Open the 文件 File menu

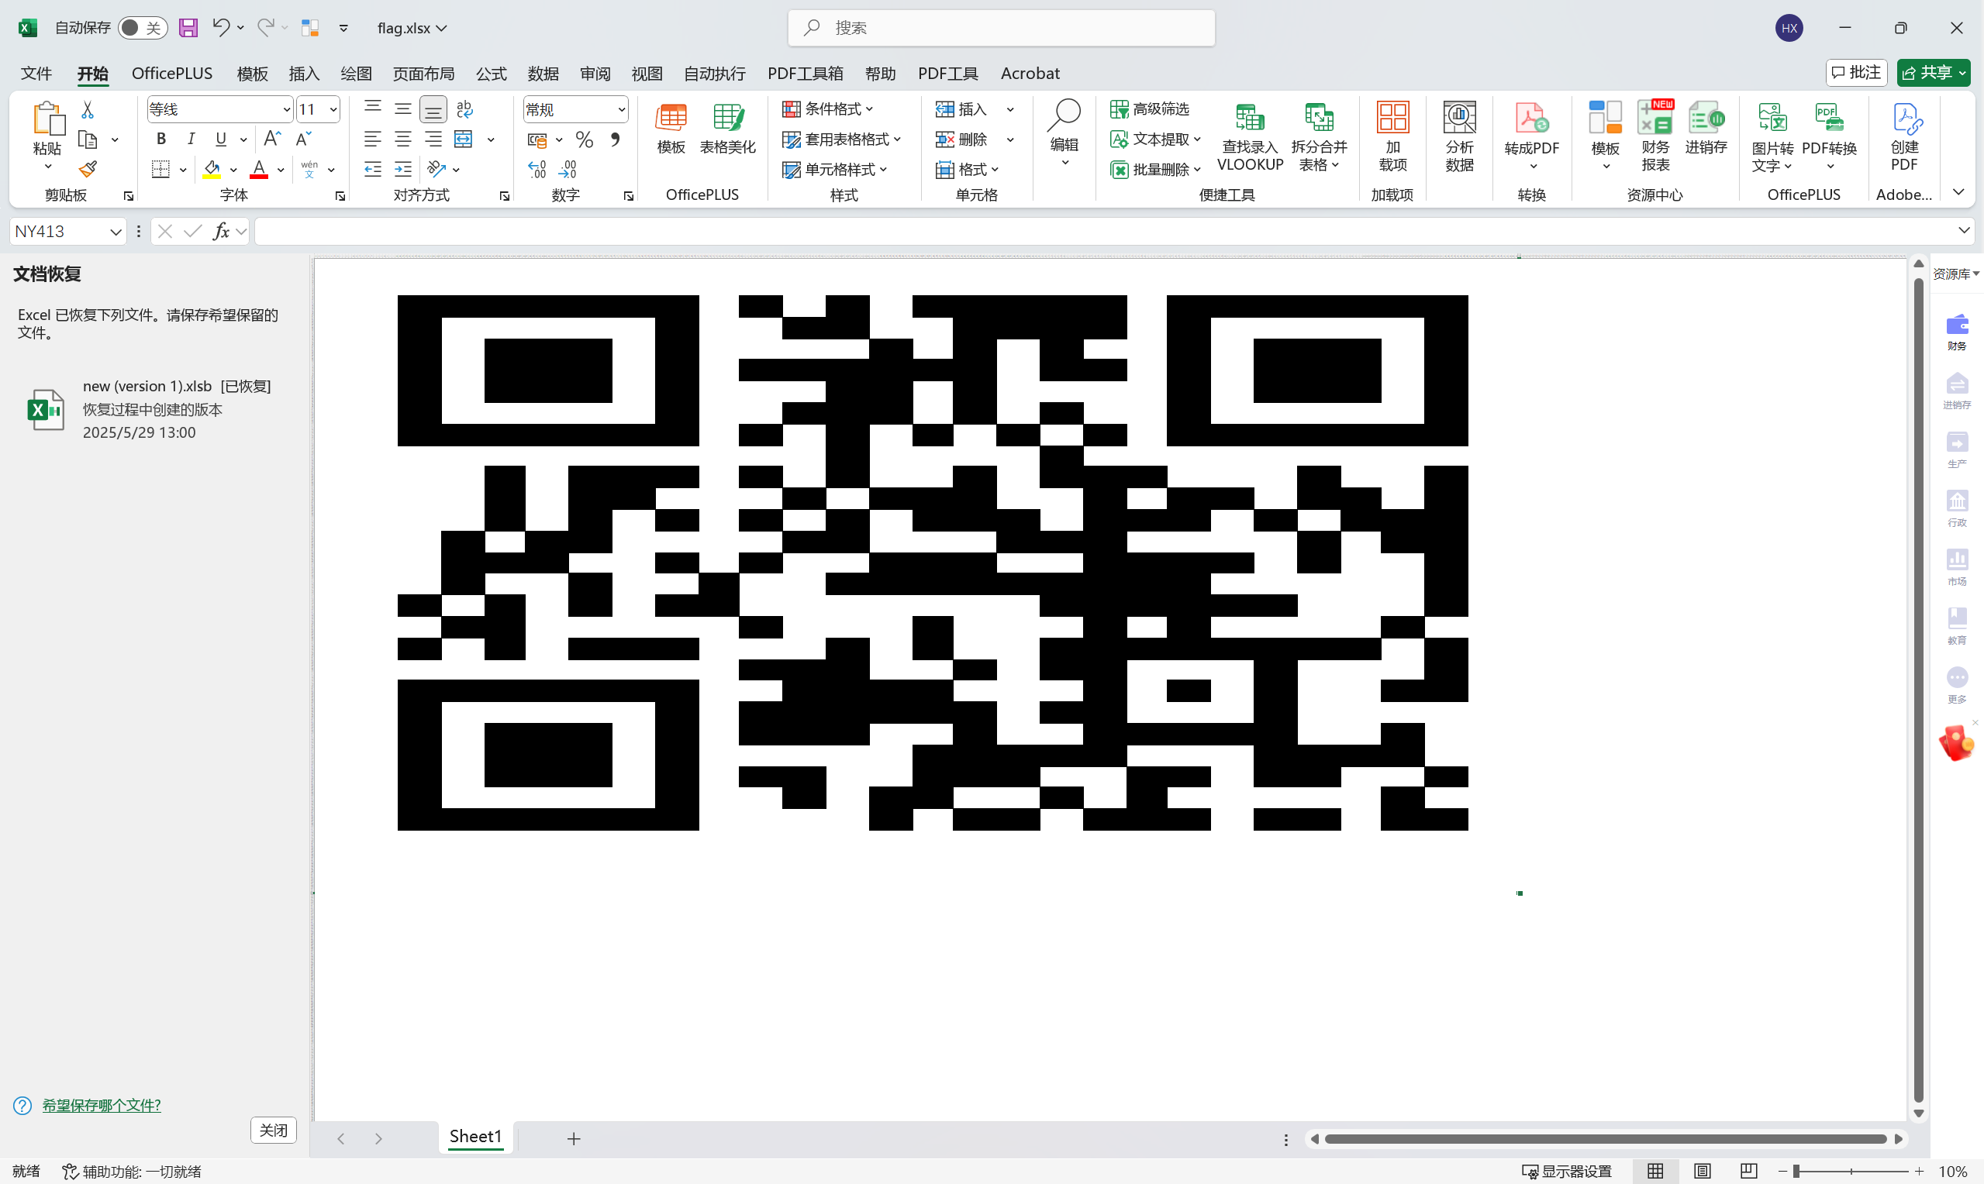36,74
